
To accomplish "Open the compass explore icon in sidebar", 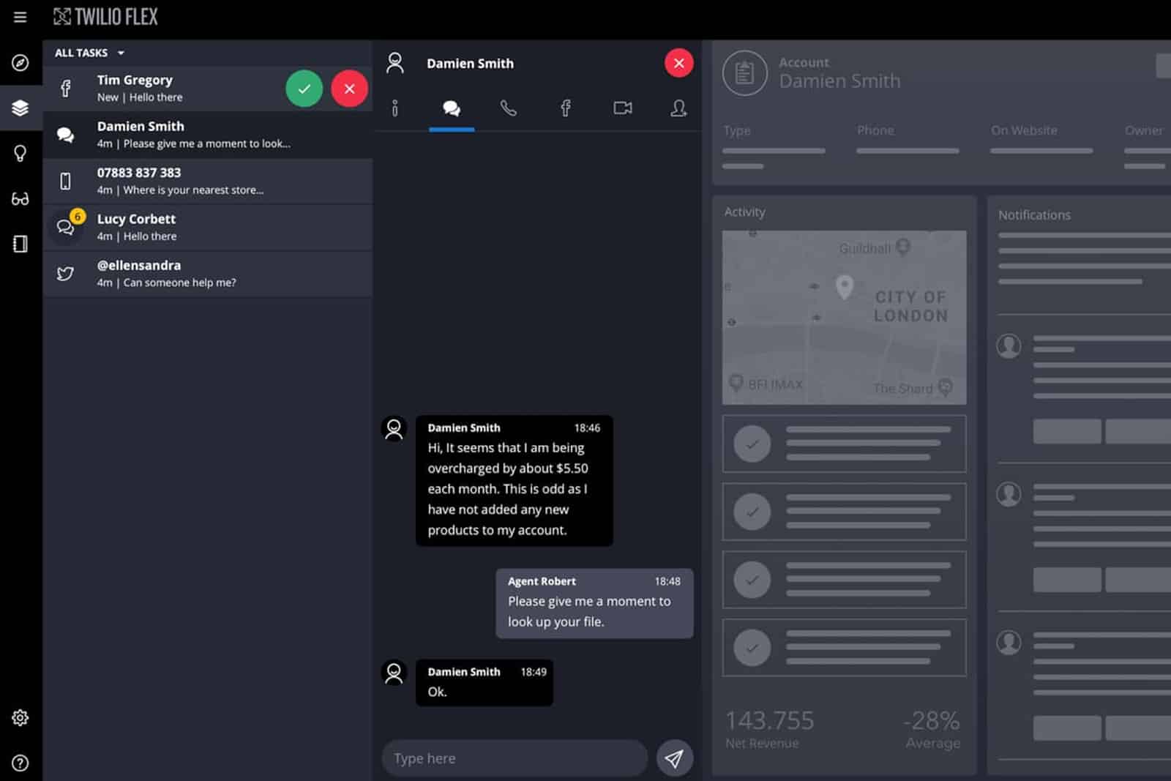I will (20, 63).
